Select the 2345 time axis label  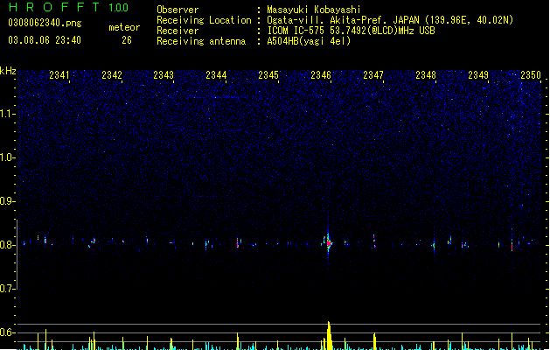click(x=268, y=74)
